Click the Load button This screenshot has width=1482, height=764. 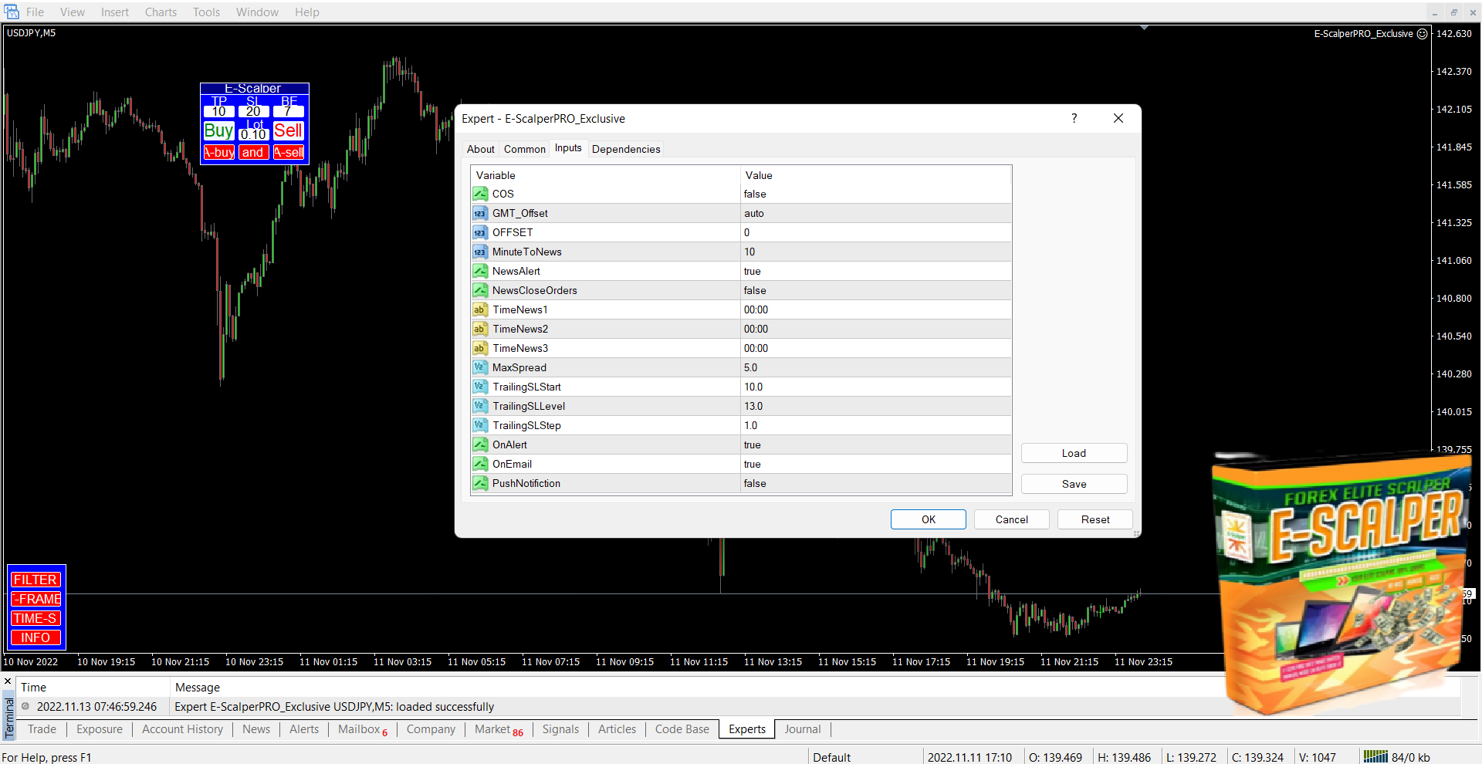click(x=1073, y=453)
